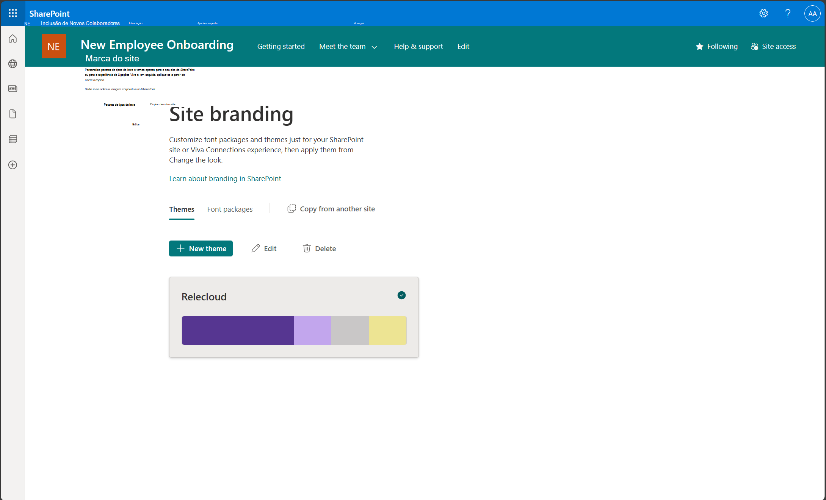Click Inclusão de Novos Colaboradores text
Screen dimensions: 826x500
[80, 23]
